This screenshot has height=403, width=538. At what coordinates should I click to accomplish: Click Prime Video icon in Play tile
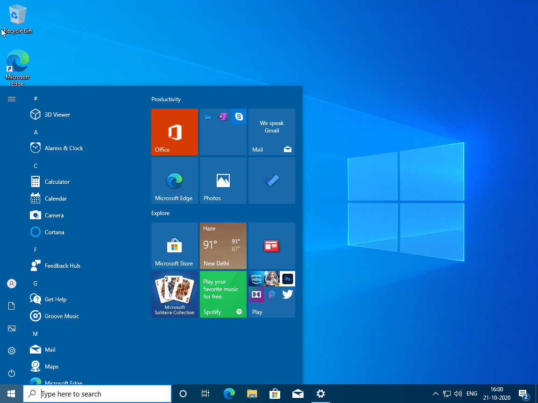tap(256, 279)
